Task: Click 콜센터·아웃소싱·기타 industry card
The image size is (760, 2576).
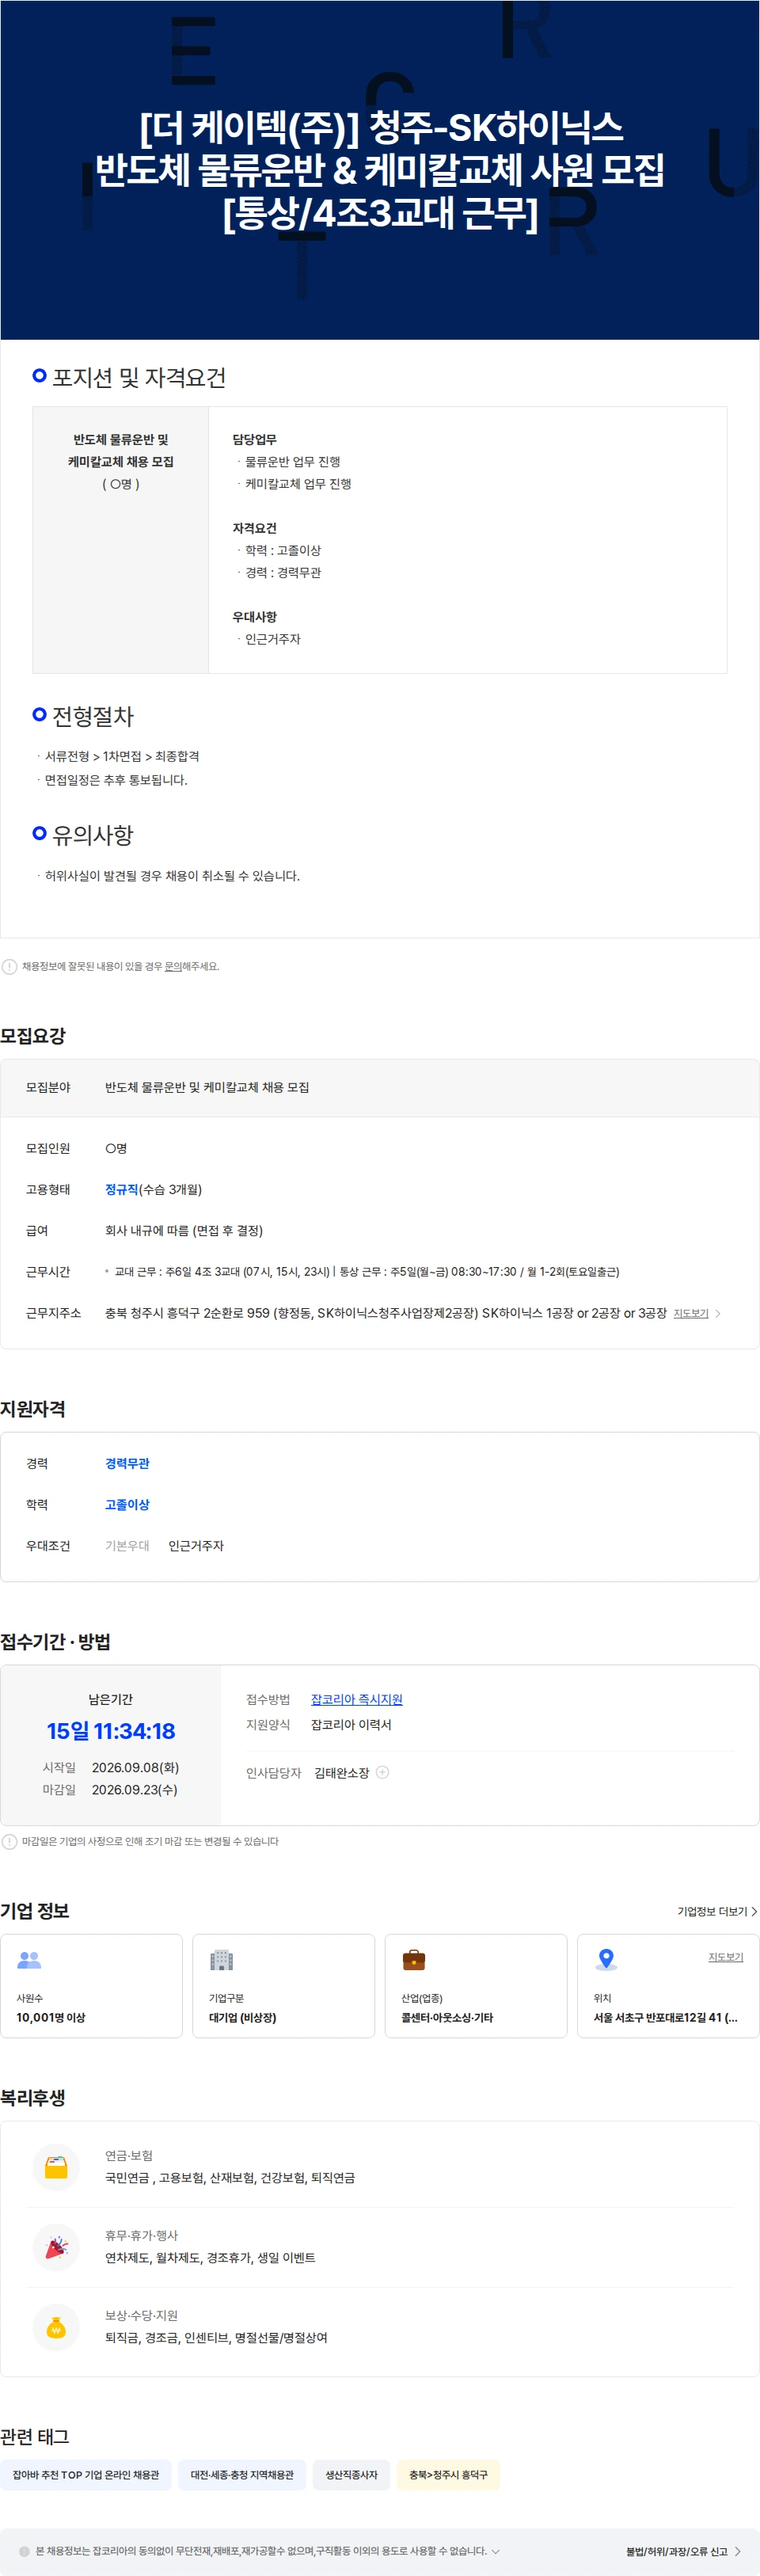Action: click(475, 1985)
